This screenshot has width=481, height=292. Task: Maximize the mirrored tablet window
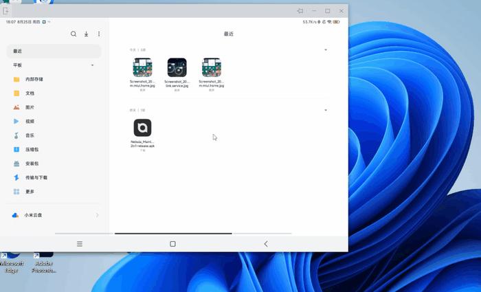pos(328,11)
